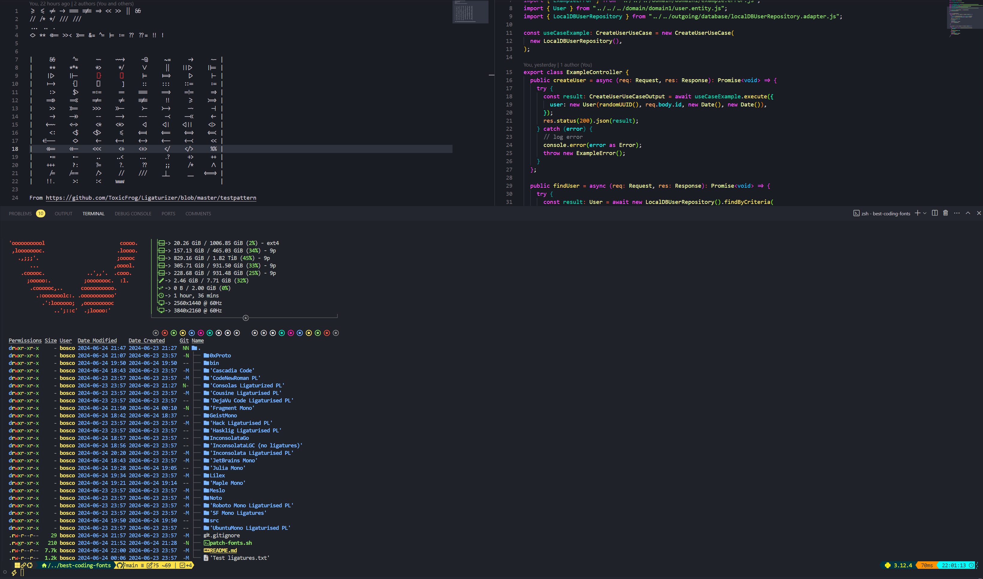Kill terminal with the trash icon
The height and width of the screenshot is (579, 983).
point(945,213)
